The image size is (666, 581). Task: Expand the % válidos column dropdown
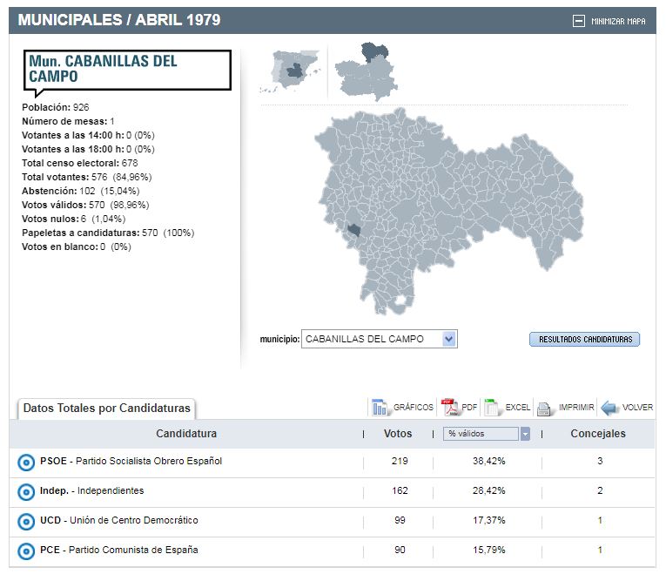525,434
